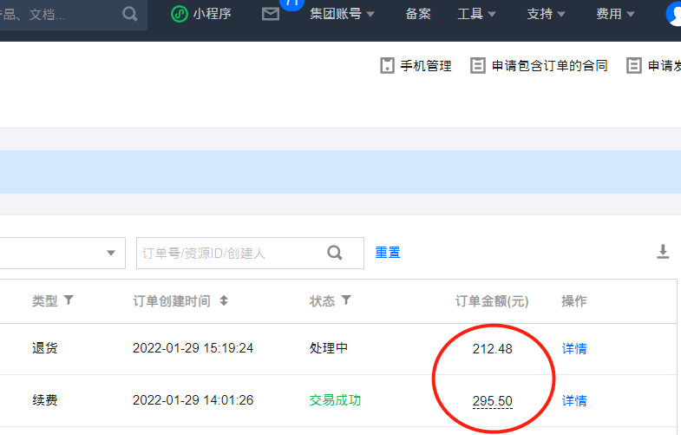Image resolution: width=681 pixels, height=435 pixels.
Task: Filter orders by 状态 funnel icon
Action: (x=346, y=300)
